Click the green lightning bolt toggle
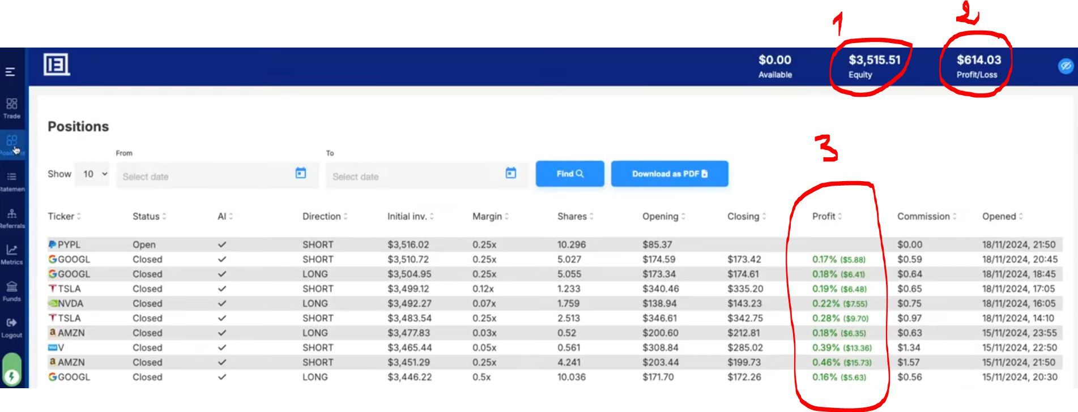The width and height of the screenshot is (1078, 412). pyautogui.click(x=12, y=370)
